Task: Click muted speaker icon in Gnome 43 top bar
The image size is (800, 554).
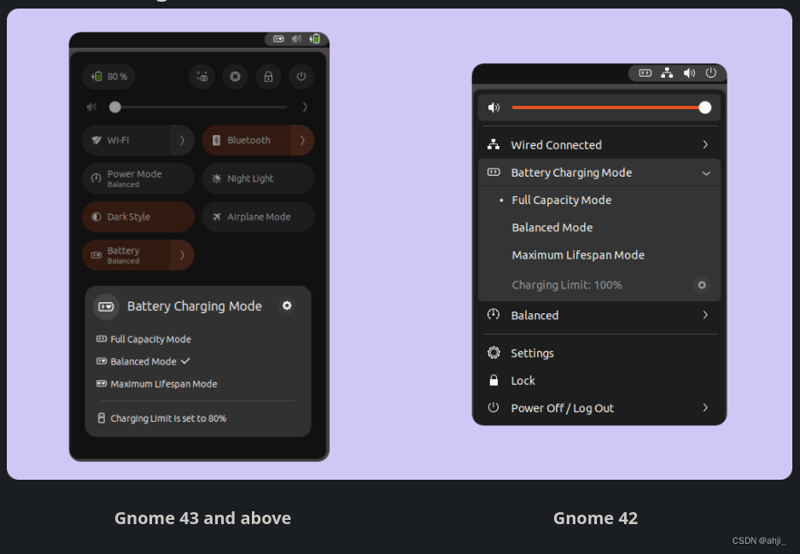Action: (x=296, y=38)
